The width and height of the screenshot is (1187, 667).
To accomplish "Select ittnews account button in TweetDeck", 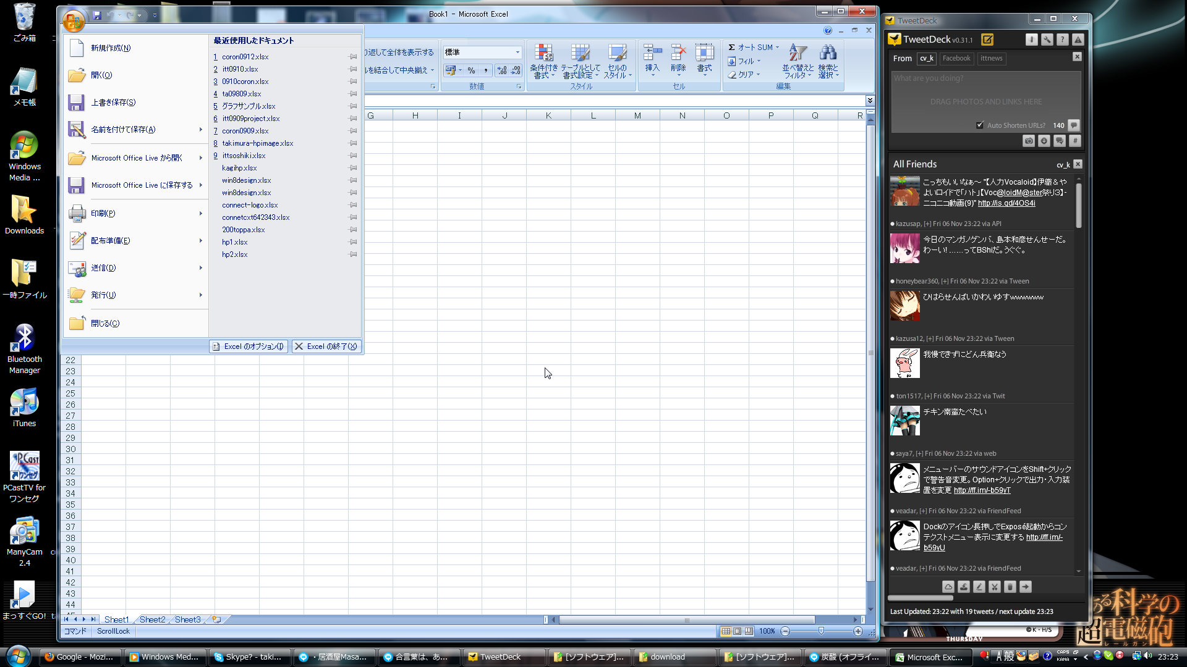I will point(991,59).
